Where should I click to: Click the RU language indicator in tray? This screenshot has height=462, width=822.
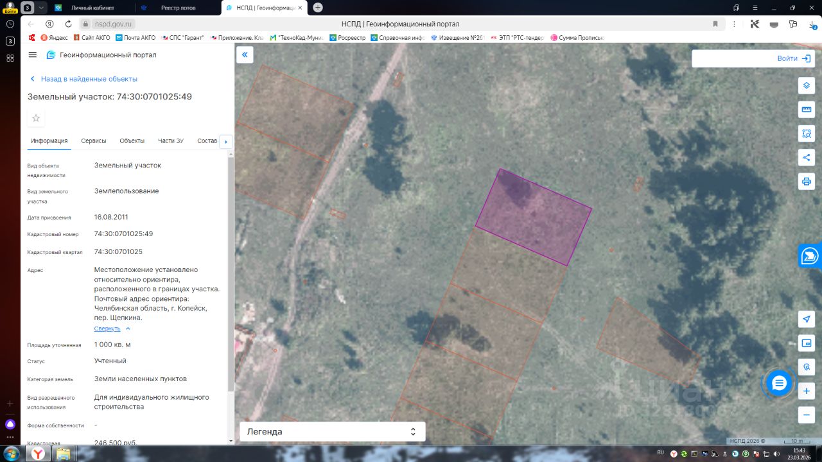(x=660, y=452)
